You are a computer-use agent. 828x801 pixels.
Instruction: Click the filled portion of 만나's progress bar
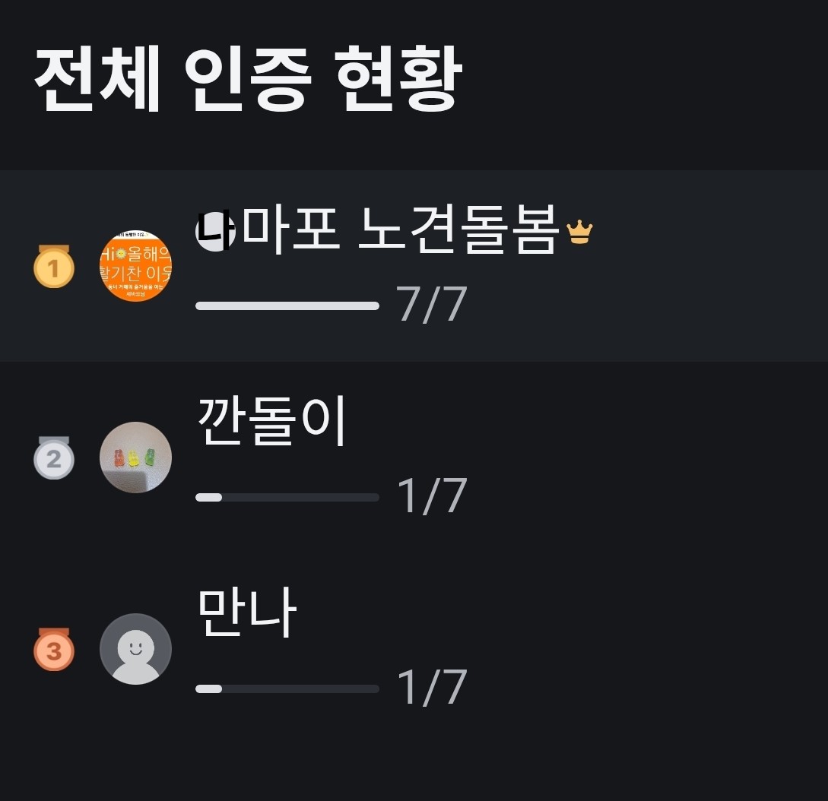(x=208, y=689)
